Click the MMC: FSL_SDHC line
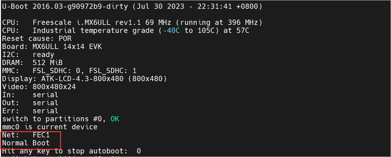391x157 pixels. click(69, 71)
